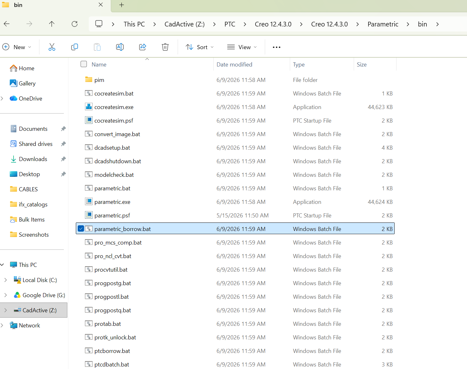
Task: Open the Downloads quick access folder
Action: point(29,159)
